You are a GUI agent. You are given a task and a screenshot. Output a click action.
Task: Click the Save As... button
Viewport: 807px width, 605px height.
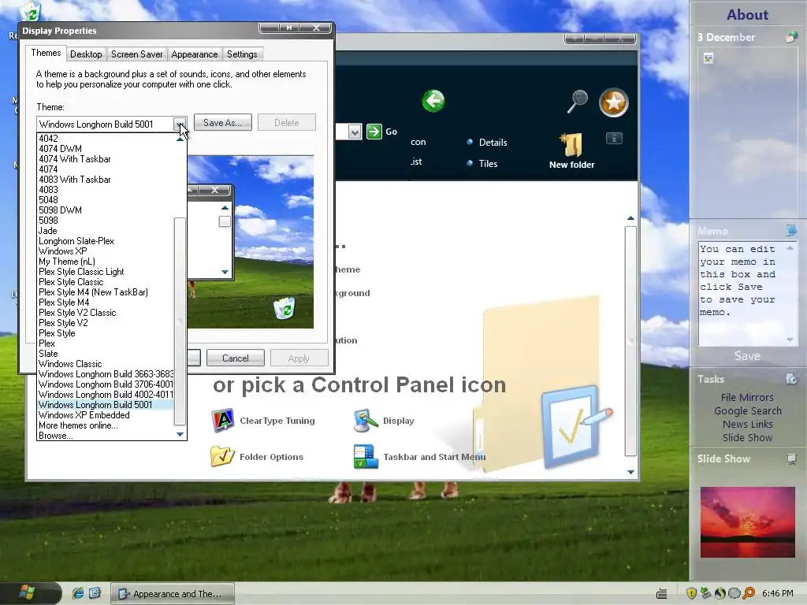tap(223, 122)
